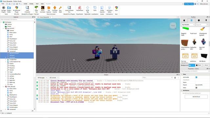Open Manage Plugins in the ribbon
Image resolution: width=210 pixels, height=118 pixels.
4,10
